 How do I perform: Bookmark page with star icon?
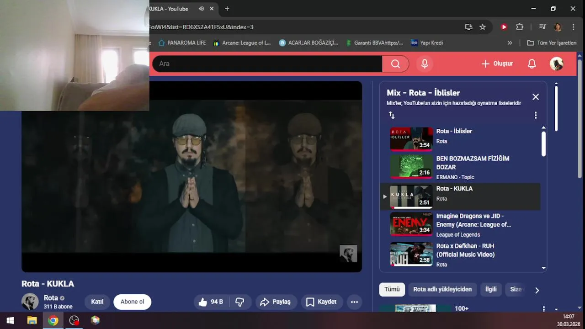tap(483, 27)
